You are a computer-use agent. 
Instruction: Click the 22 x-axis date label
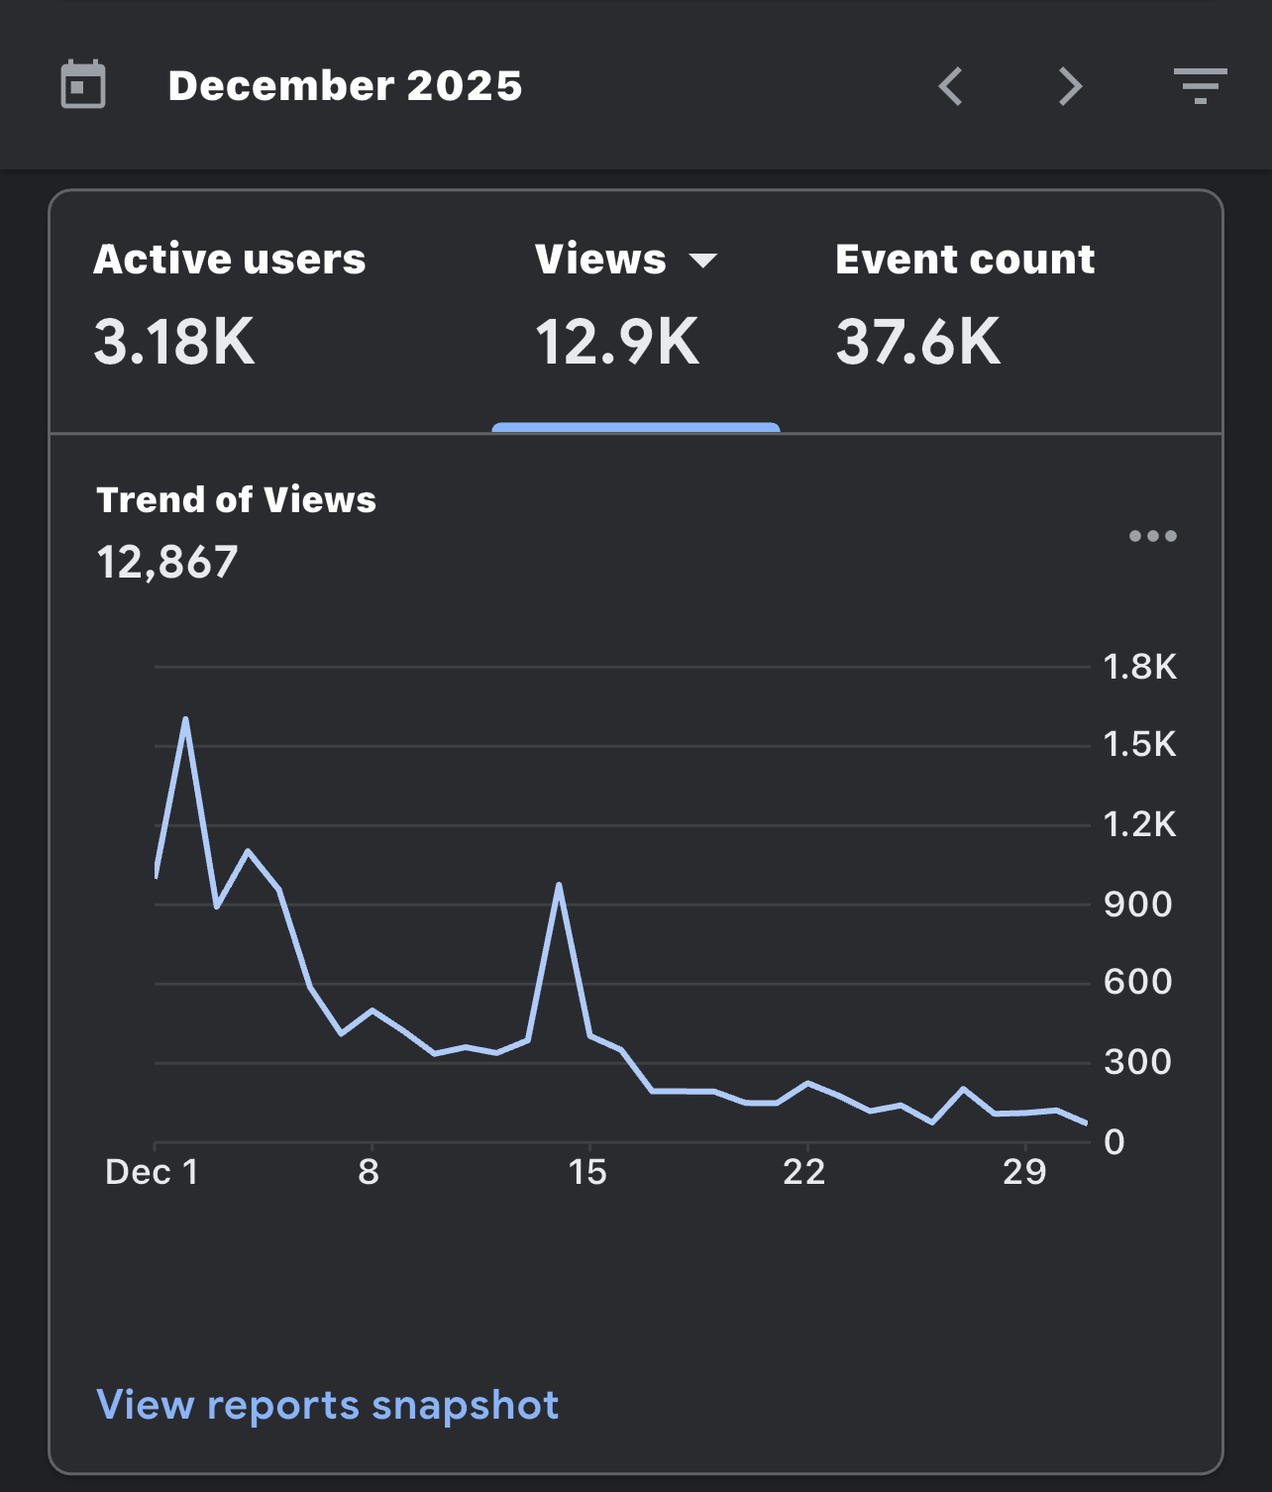(x=804, y=1172)
